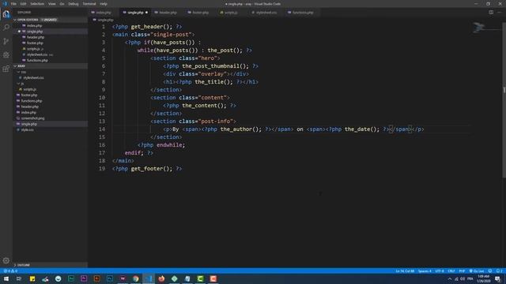
Task: Open the Help menu
Action: [x=104, y=4]
